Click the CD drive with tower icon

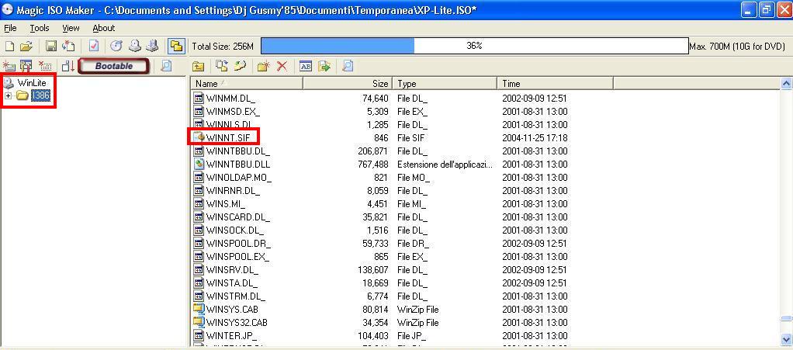(152, 47)
